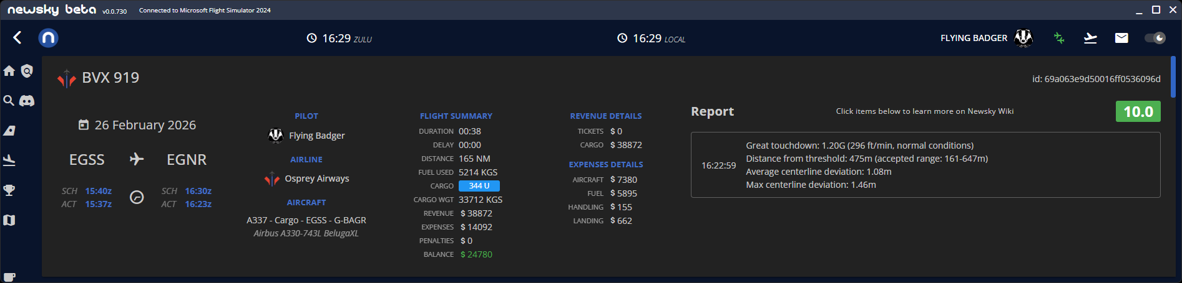Click the flight id text
The image size is (1182, 283).
tap(1096, 79)
